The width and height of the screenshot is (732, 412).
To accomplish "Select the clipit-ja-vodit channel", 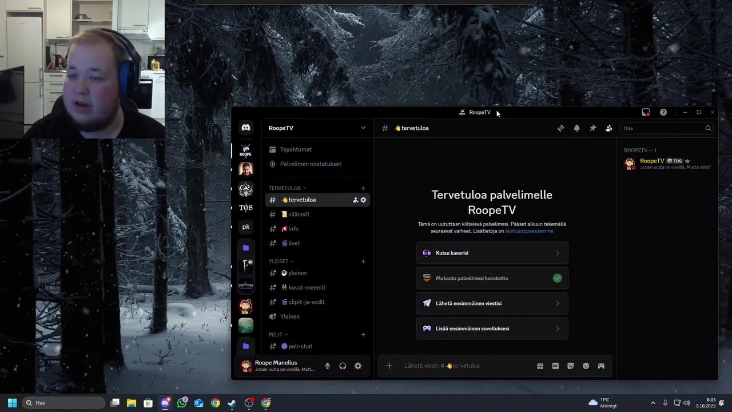I will [x=317, y=302].
